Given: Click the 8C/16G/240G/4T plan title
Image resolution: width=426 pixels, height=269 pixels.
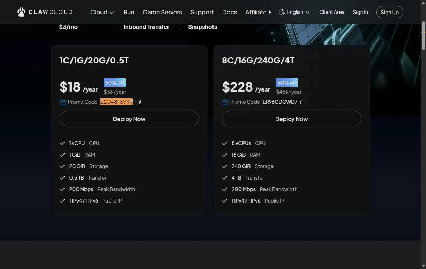Looking at the screenshot, I should click(x=258, y=61).
